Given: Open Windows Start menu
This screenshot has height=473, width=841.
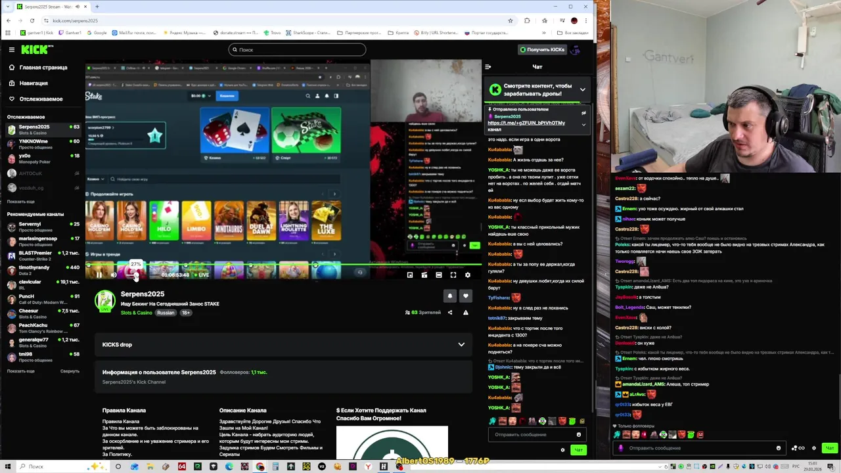Looking at the screenshot, I should tap(7, 466).
